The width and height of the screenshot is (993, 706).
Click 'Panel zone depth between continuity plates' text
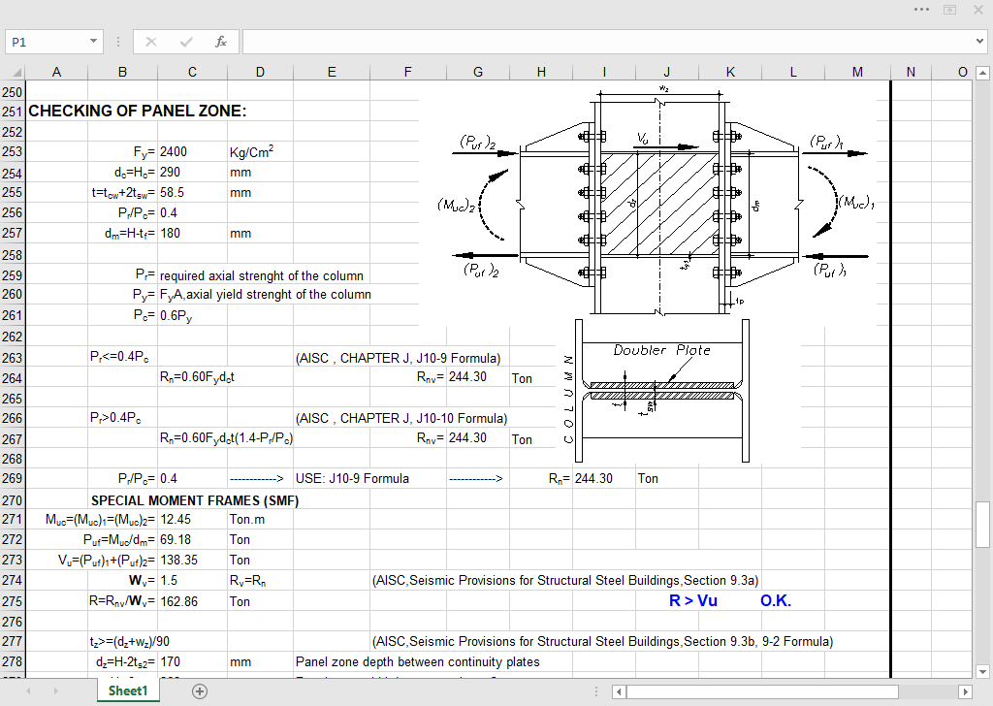coord(417,661)
